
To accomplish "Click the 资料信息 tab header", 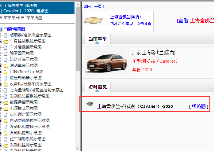I will point(97,87).
